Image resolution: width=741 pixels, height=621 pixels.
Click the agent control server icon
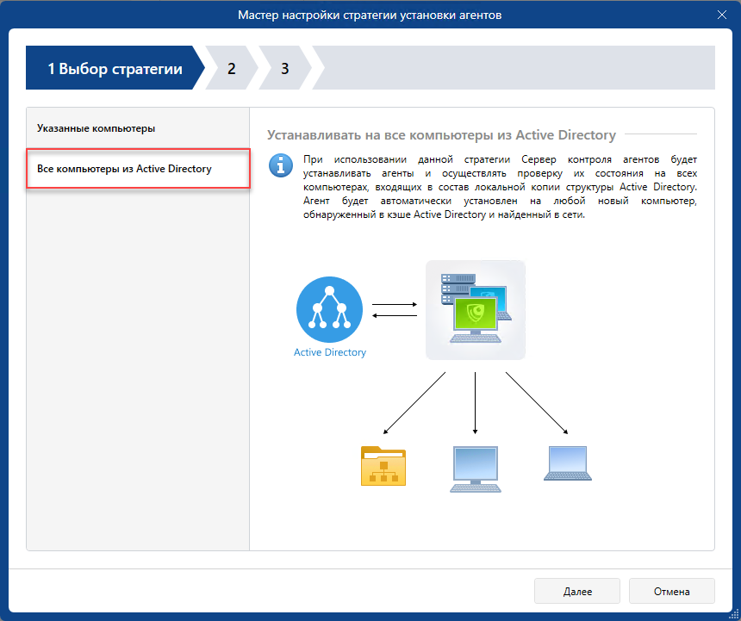click(x=476, y=310)
